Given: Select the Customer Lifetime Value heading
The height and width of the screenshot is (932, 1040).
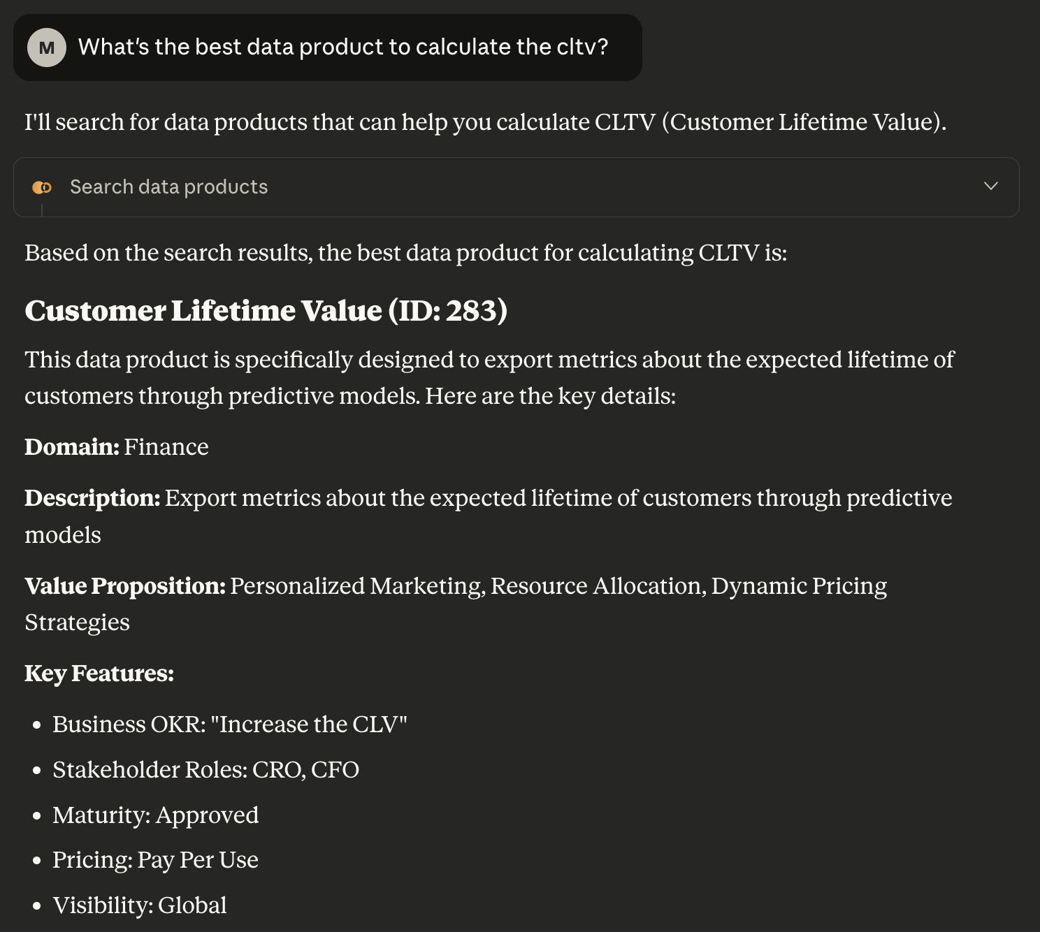Looking at the screenshot, I should (x=266, y=310).
